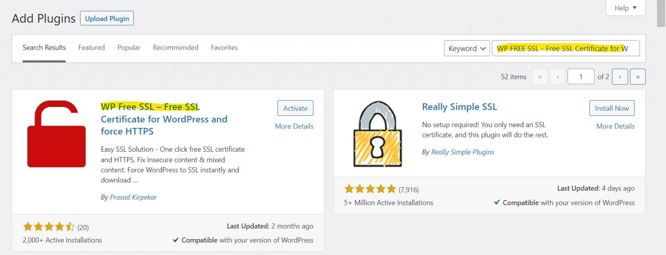Open More Details for WP Free SSL
The image size is (666, 255).
(x=294, y=126)
